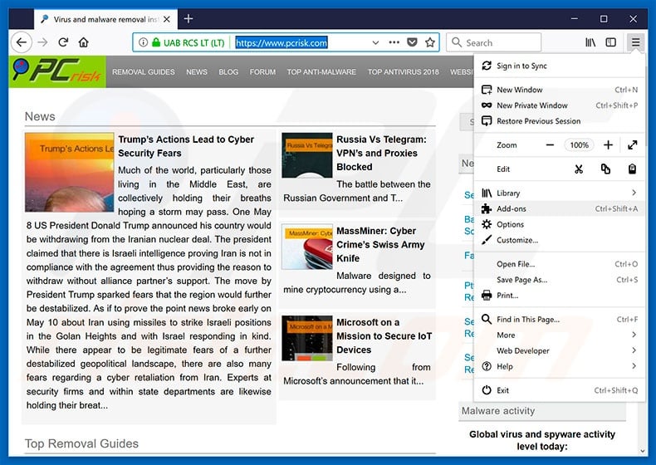Click the UAB RCS LT (LT) certificate label
This screenshot has width=656, height=465.
coord(194,42)
